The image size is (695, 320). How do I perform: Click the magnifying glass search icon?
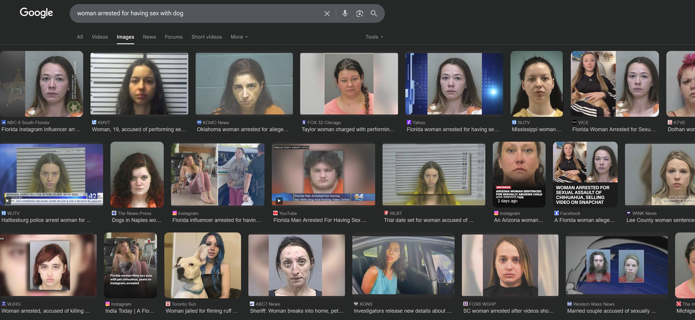pyautogui.click(x=374, y=13)
